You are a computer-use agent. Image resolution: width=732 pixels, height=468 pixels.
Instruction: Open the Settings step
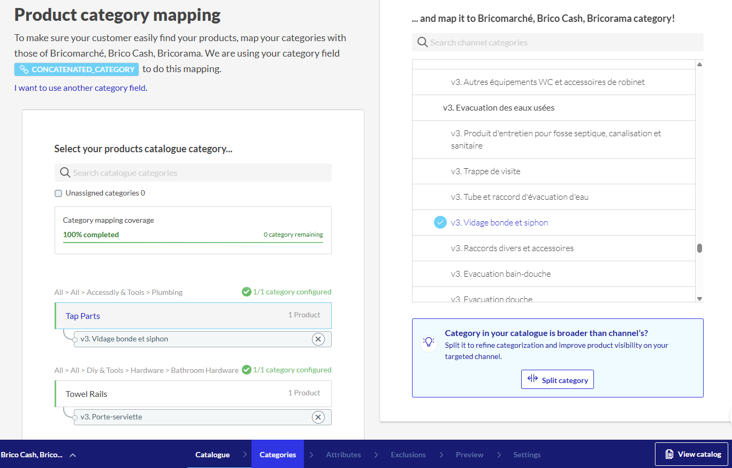point(527,455)
